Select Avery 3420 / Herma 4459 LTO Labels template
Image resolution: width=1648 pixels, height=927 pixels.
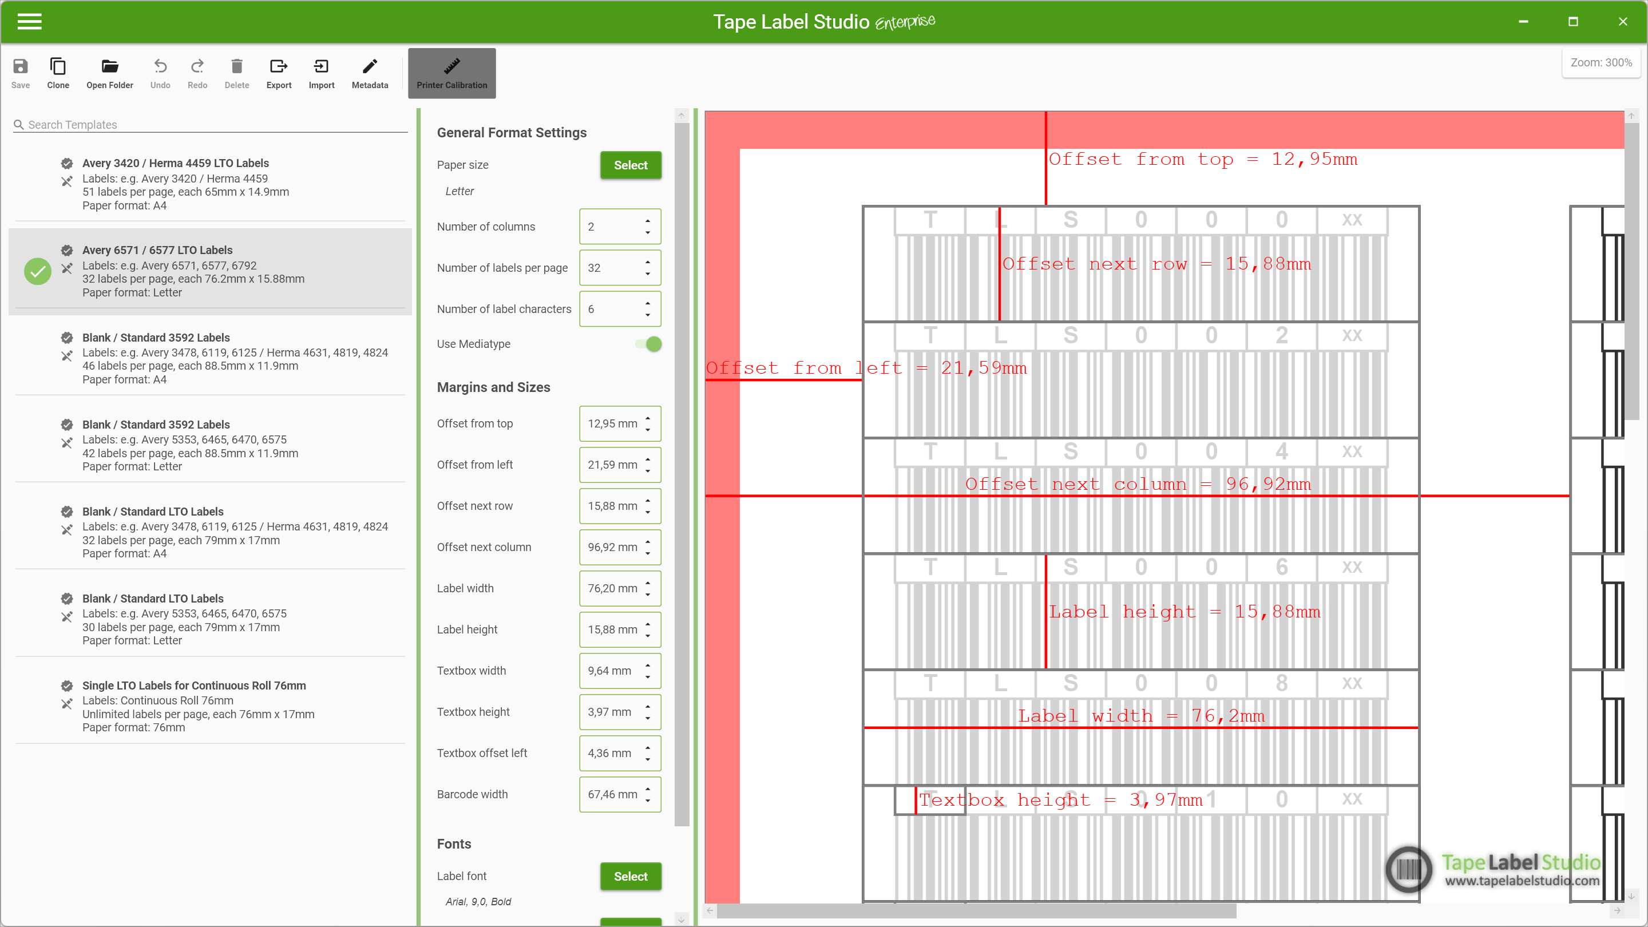coord(210,184)
